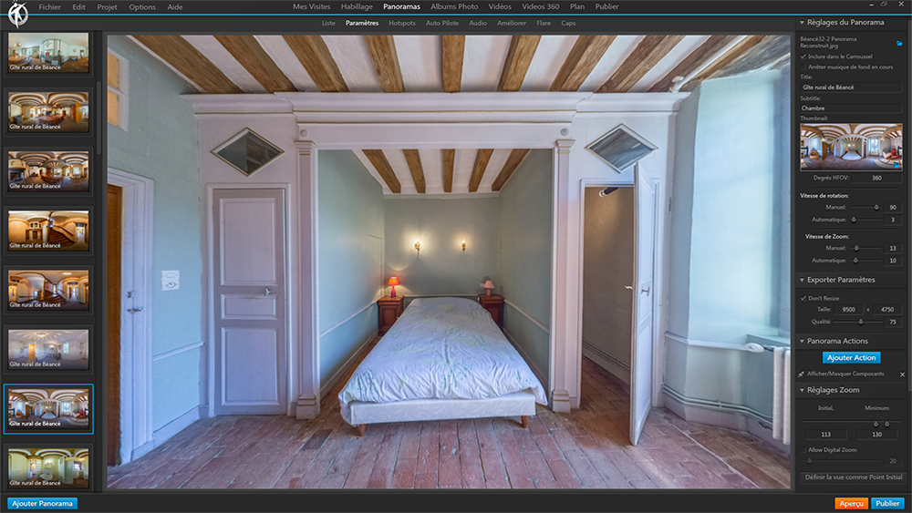Switch to the Liste sub-tab

(328, 24)
